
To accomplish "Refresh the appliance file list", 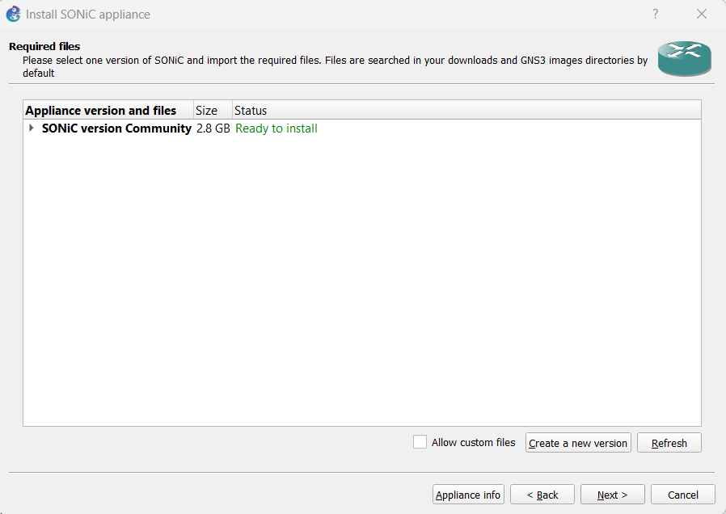I will click(x=669, y=443).
